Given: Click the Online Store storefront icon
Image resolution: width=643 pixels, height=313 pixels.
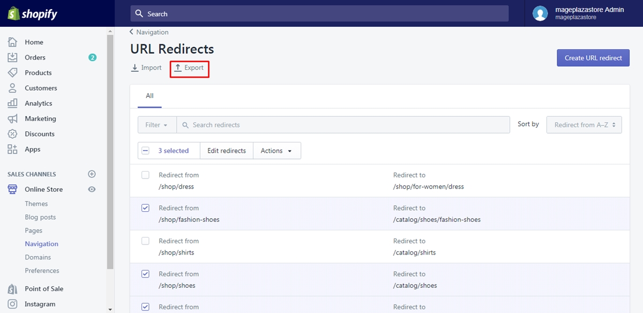Looking at the screenshot, I should coord(12,189).
